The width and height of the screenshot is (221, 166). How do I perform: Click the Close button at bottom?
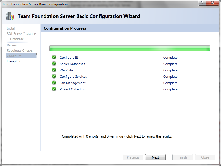[205, 157]
